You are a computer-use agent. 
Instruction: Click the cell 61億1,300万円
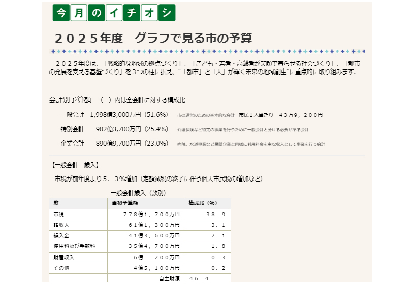click(x=146, y=225)
